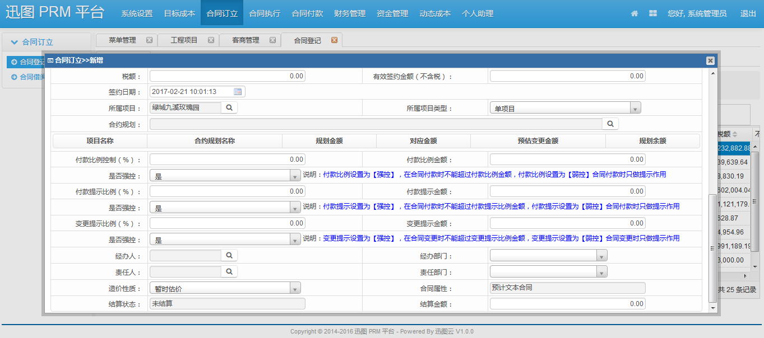Viewport: 764px width, 338px height.
Task: Open the home icon in top bar
Action: click(x=635, y=13)
